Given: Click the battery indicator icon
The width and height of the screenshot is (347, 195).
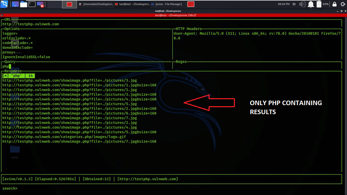Looking at the screenshot, I should tap(319, 4).
